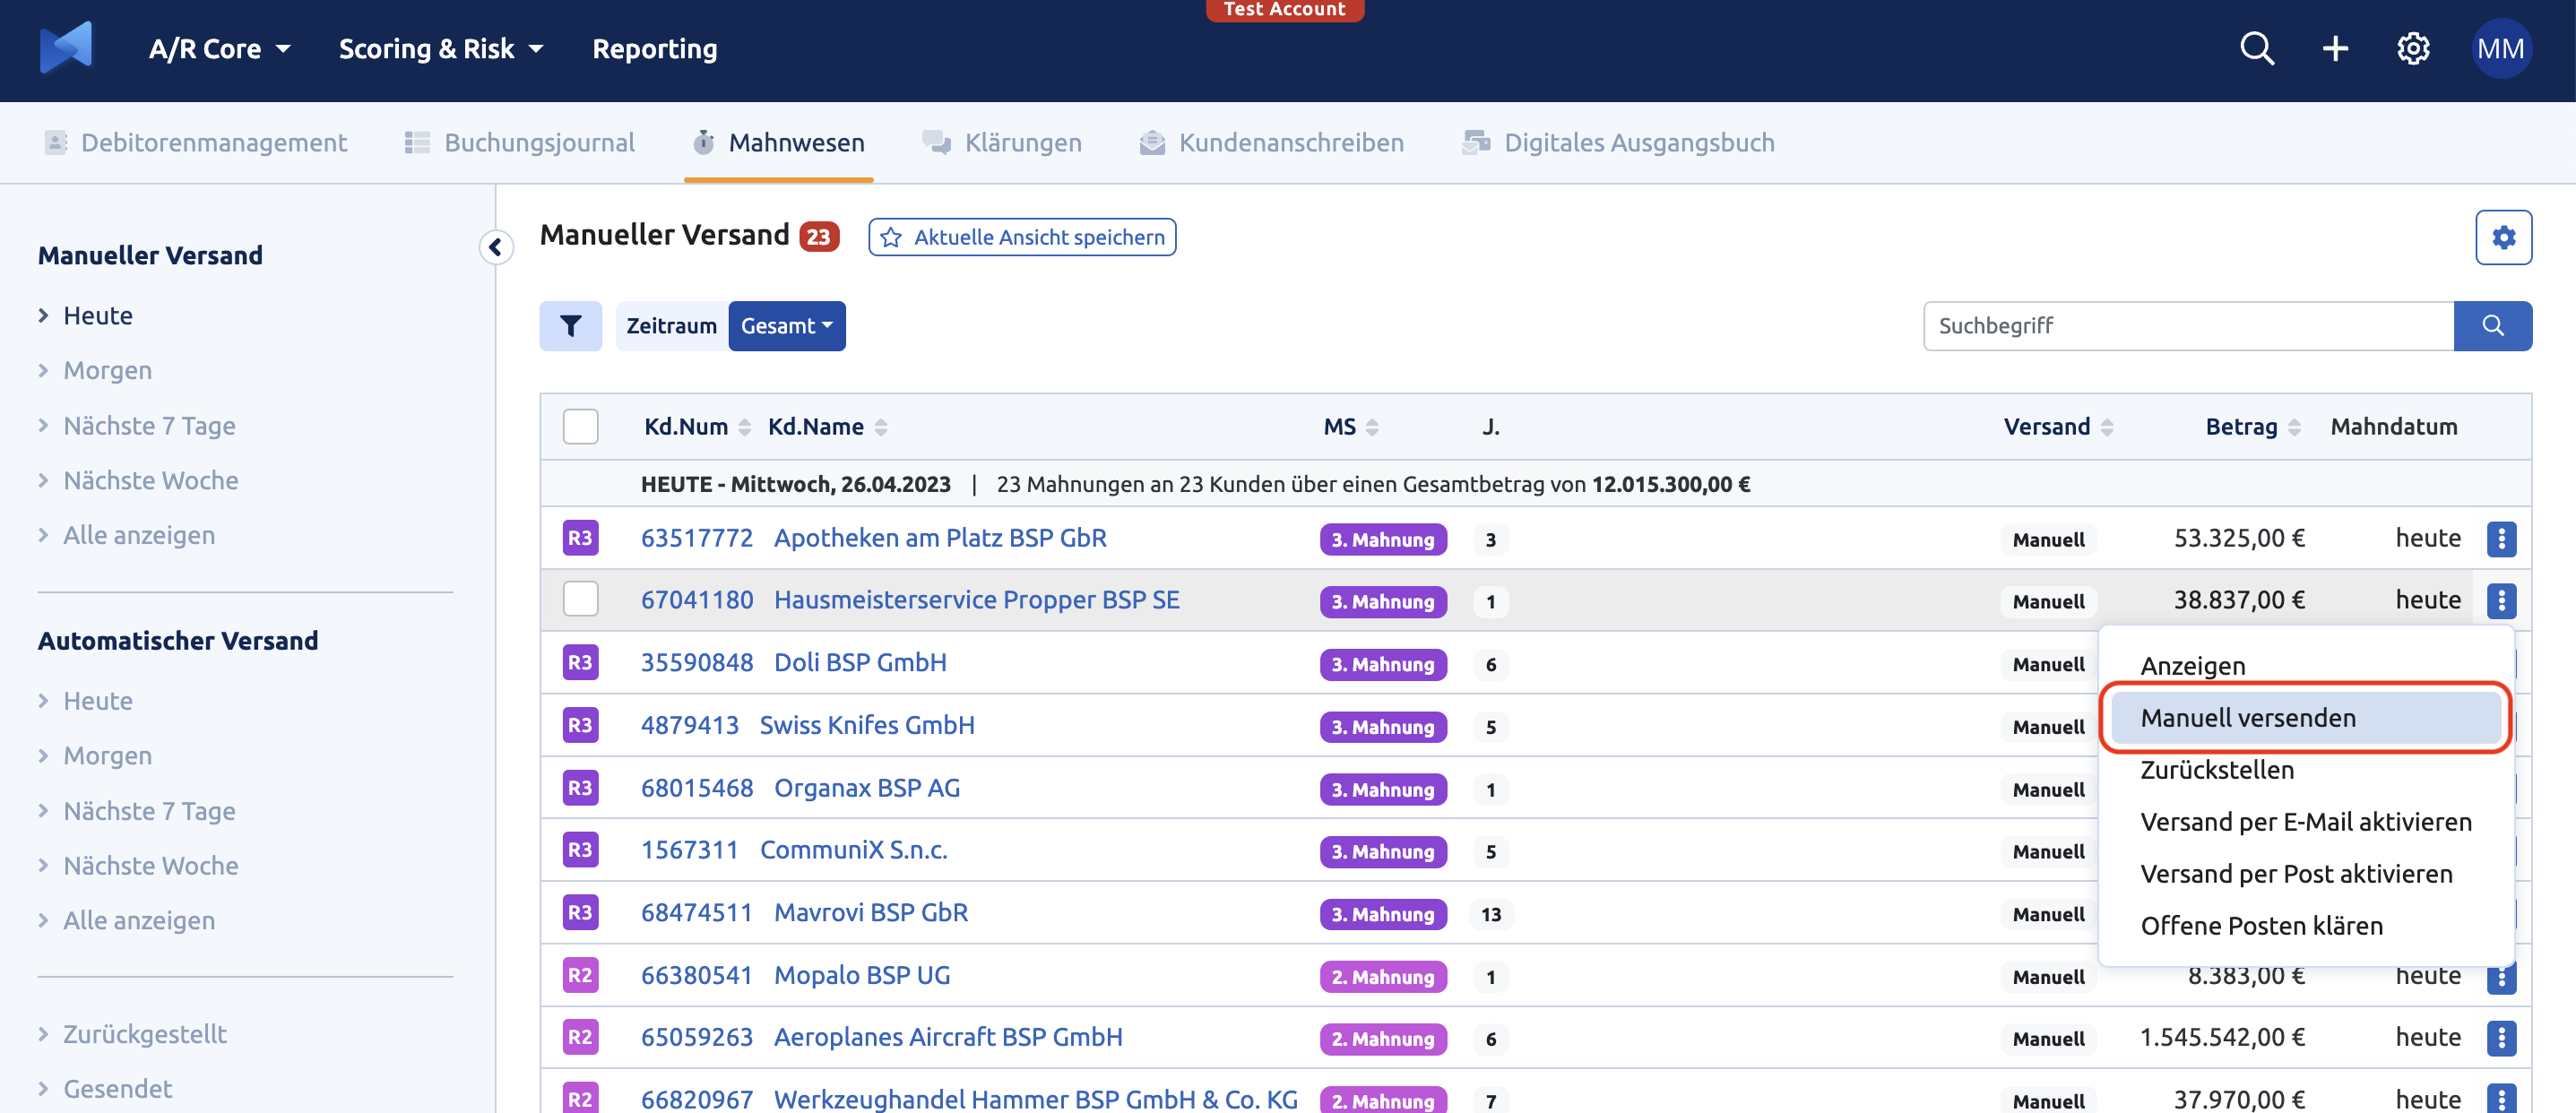2576x1113 pixels.
Task: Expand Alle anzeigen under Manueller Versand
Action: 127,536
